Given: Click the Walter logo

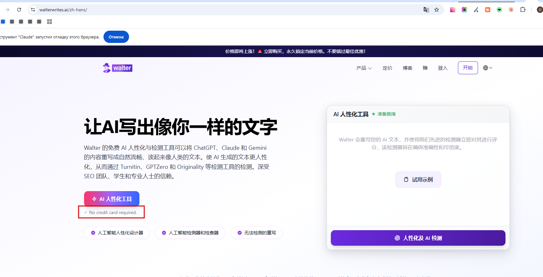Looking at the screenshot, I should click(x=118, y=68).
